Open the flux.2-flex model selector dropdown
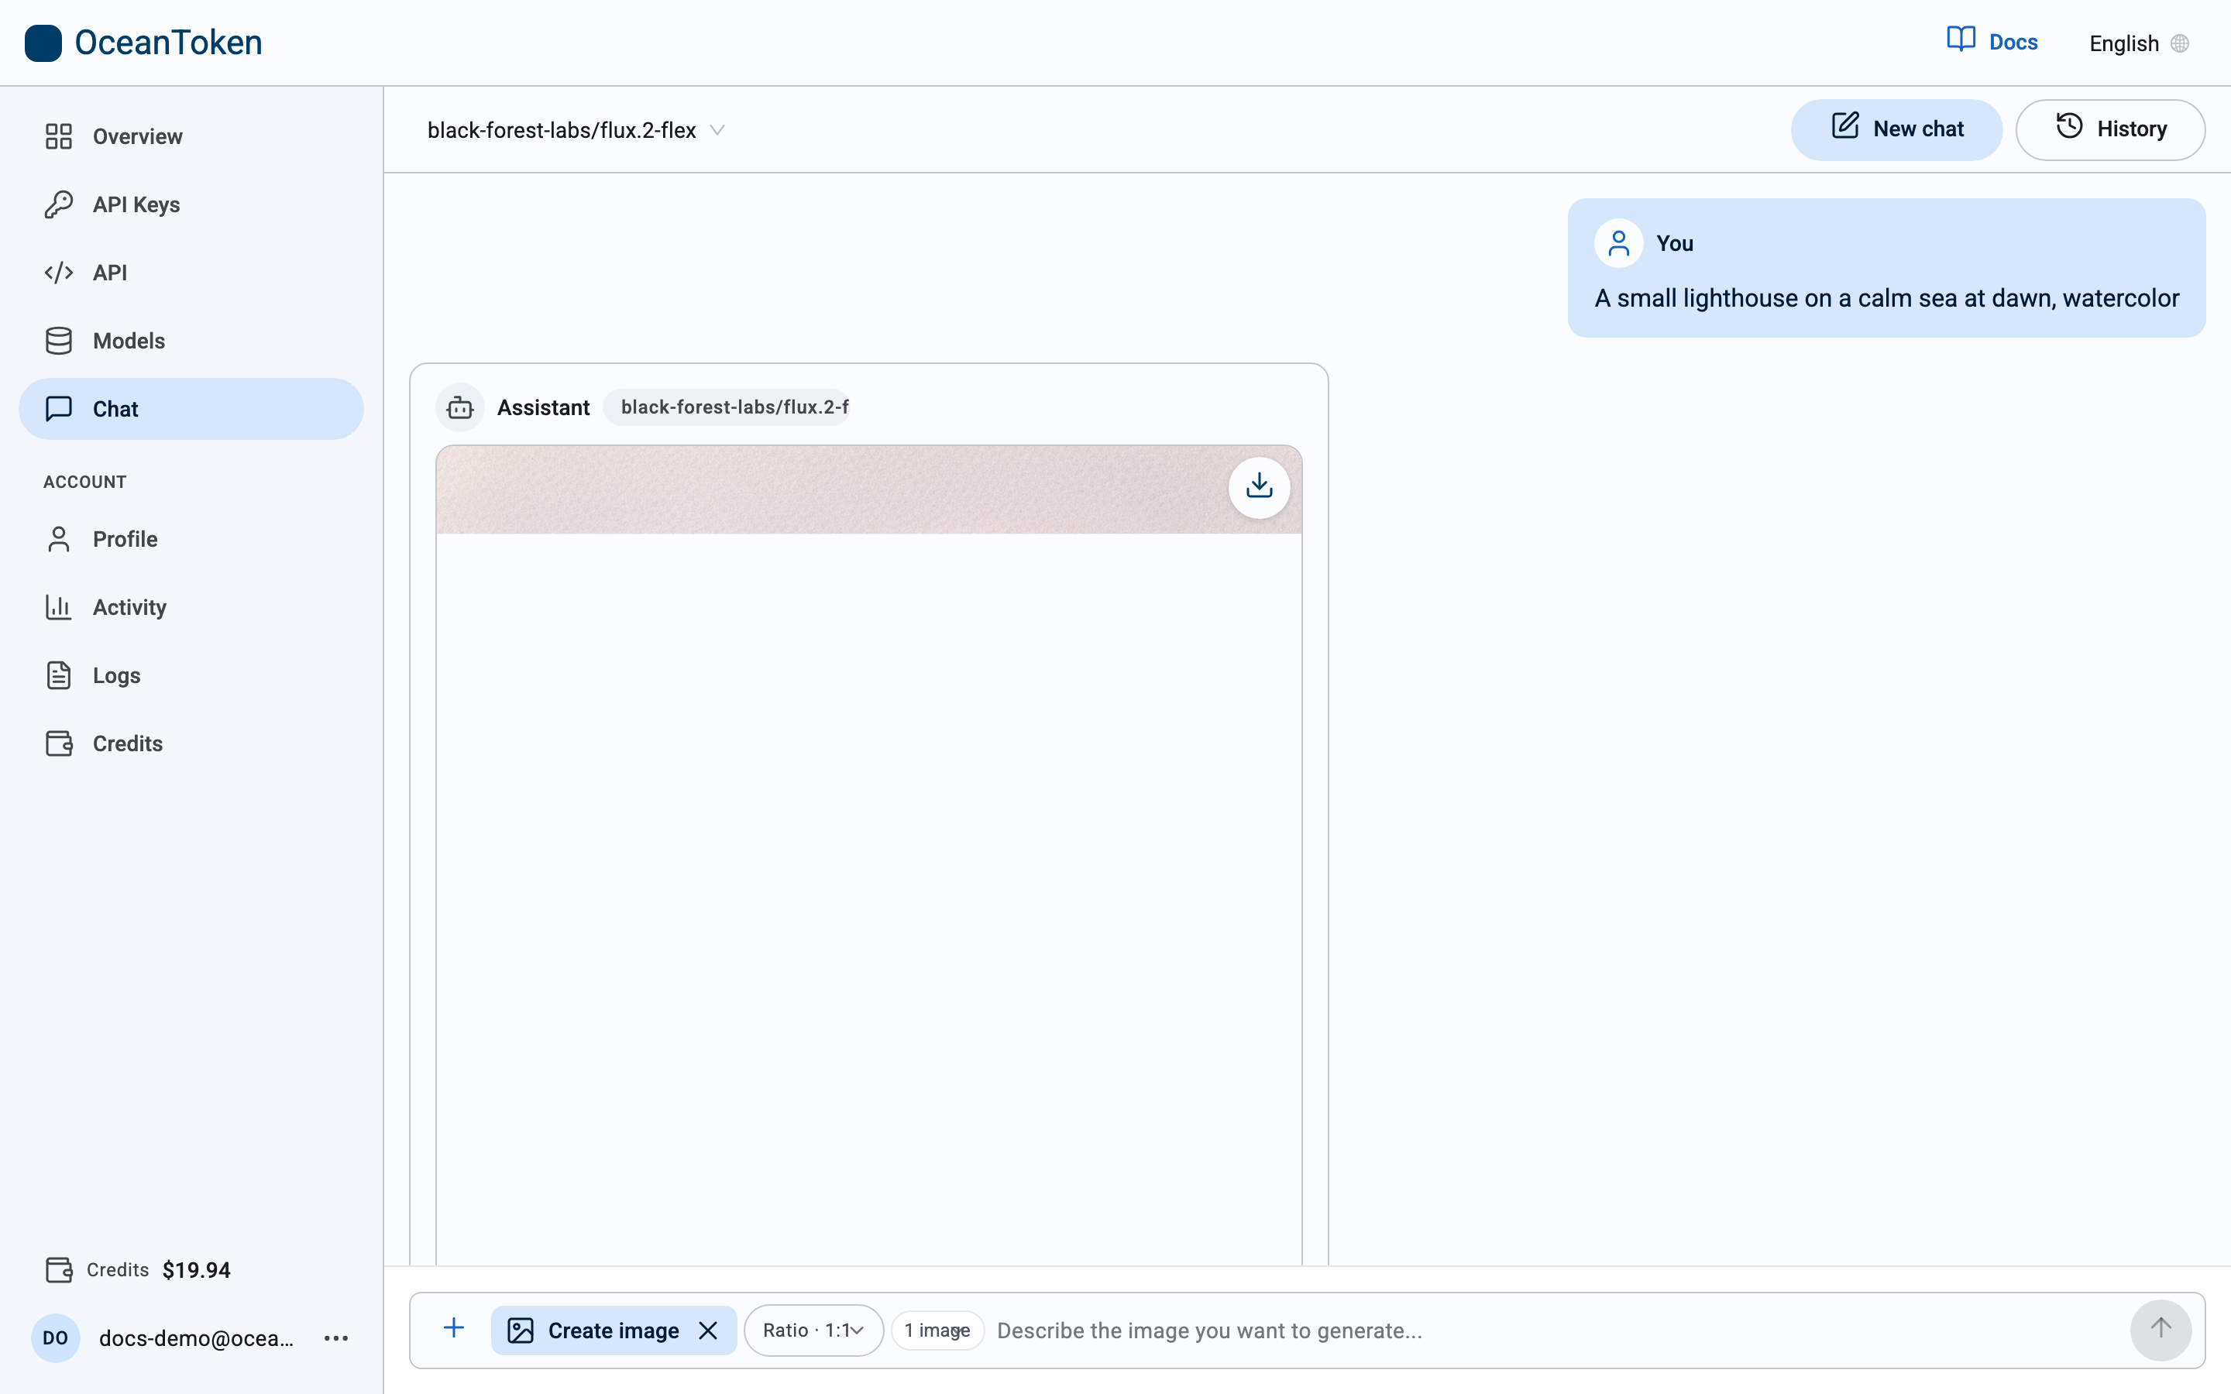Screen dimensions: 2231x1394 click(576, 130)
